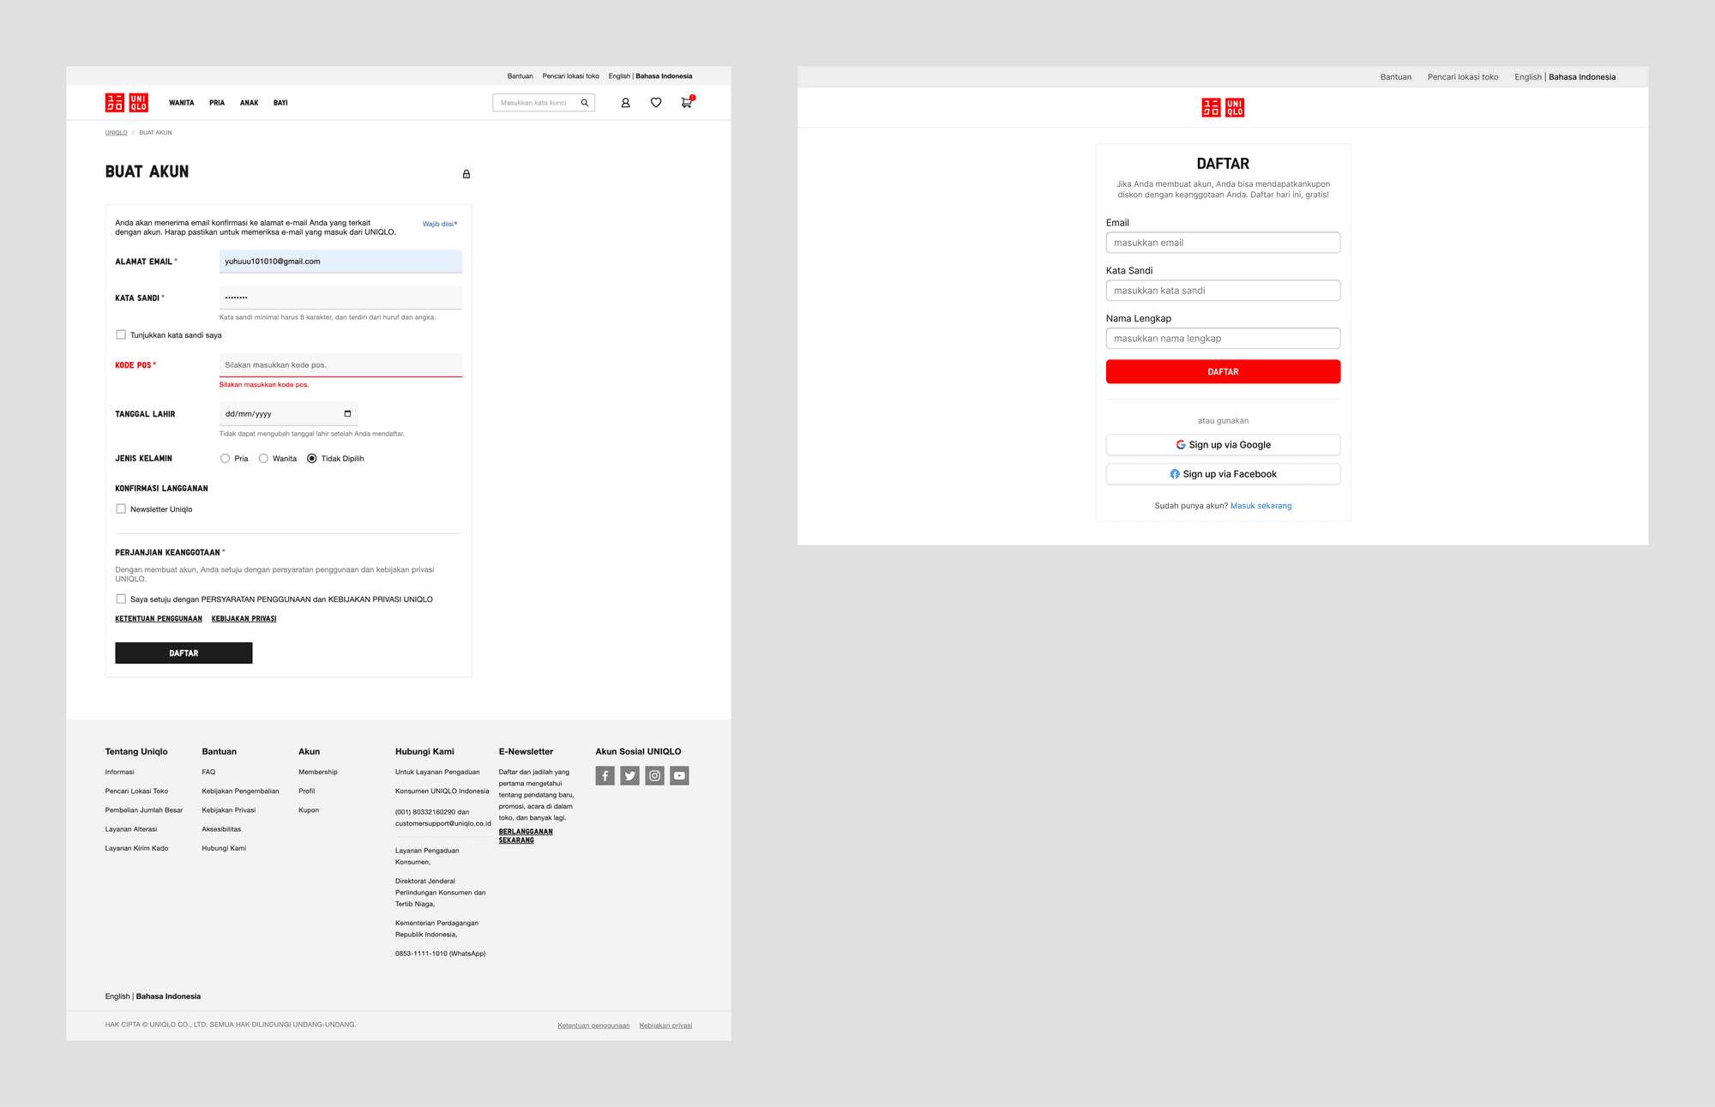The width and height of the screenshot is (1715, 1107).
Task: Click the YouTube social icon in footer
Action: [679, 776]
